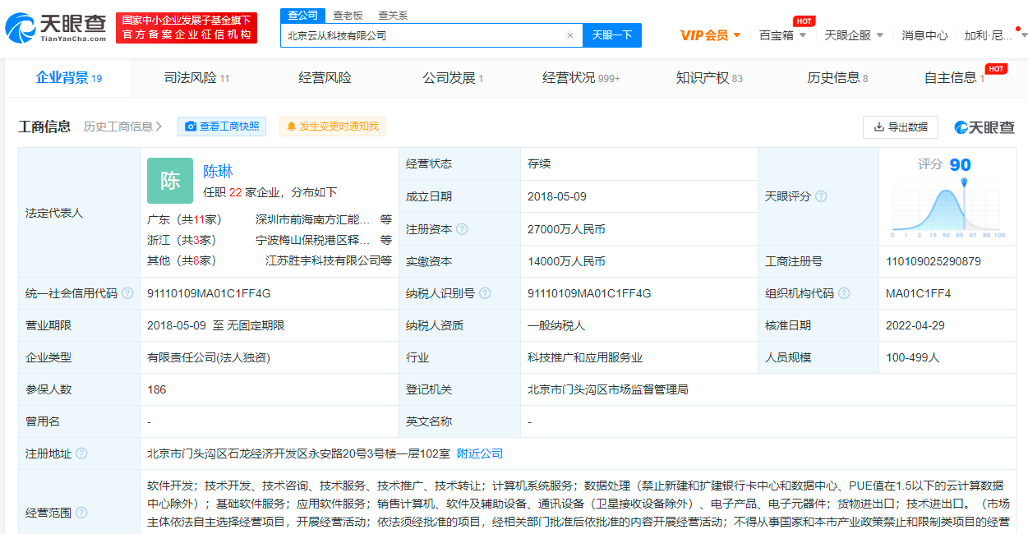Open 陈琳 legal representative link
This screenshot has width=1028, height=534.
click(x=219, y=171)
